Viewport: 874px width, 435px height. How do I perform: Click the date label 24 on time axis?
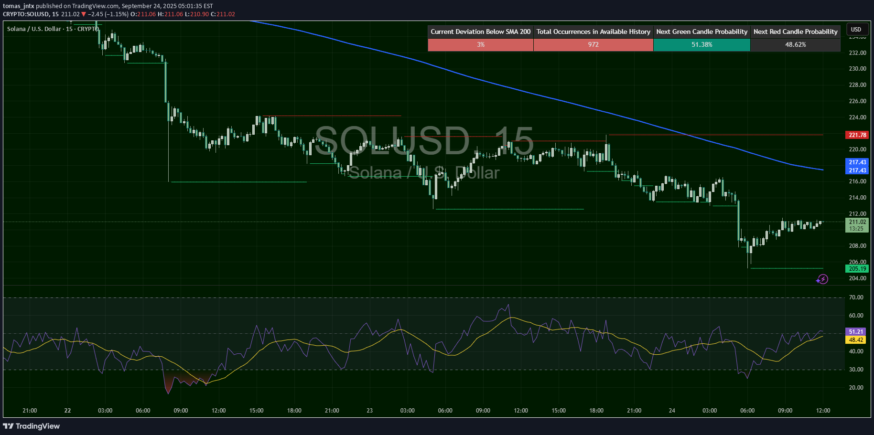[672, 411]
